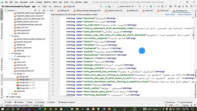Viewport: 197px width, 111px height.
Task: Open the Event Log
Action: [170, 102]
